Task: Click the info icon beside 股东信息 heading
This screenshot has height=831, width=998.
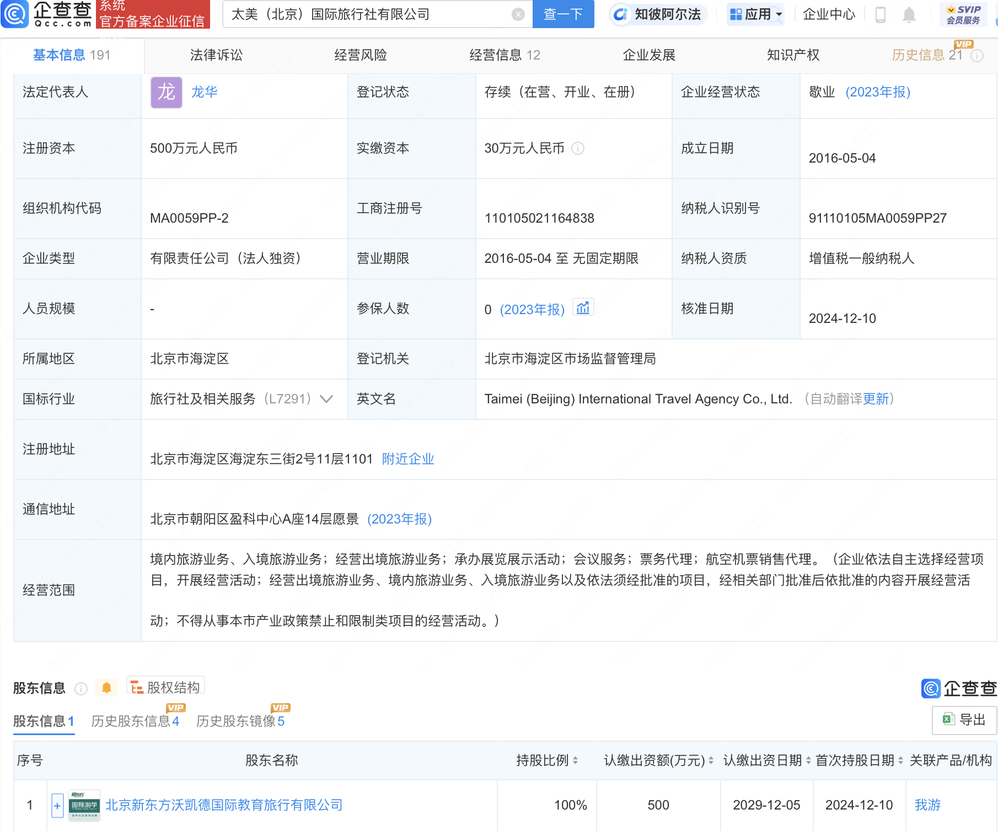Action: 81,689
